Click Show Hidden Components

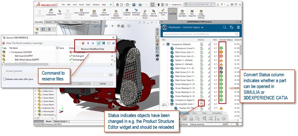point(116,14)
